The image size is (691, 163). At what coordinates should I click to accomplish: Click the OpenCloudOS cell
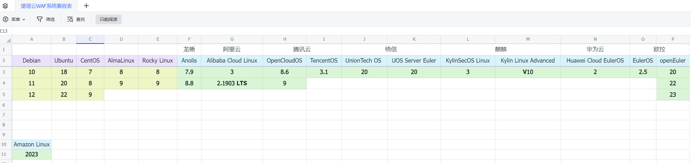(x=284, y=61)
